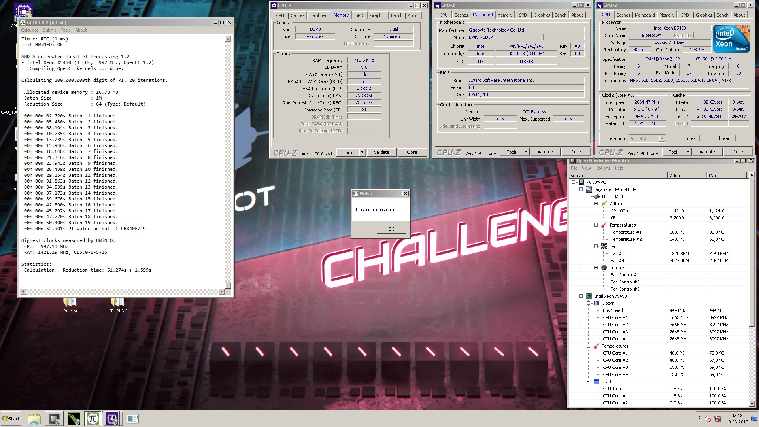Click the Windows Explorer taskbar icon

pyautogui.click(x=34, y=419)
